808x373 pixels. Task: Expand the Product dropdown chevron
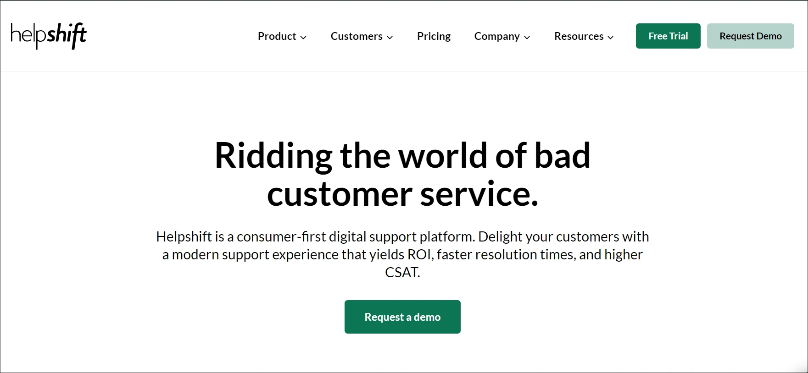click(x=304, y=37)
